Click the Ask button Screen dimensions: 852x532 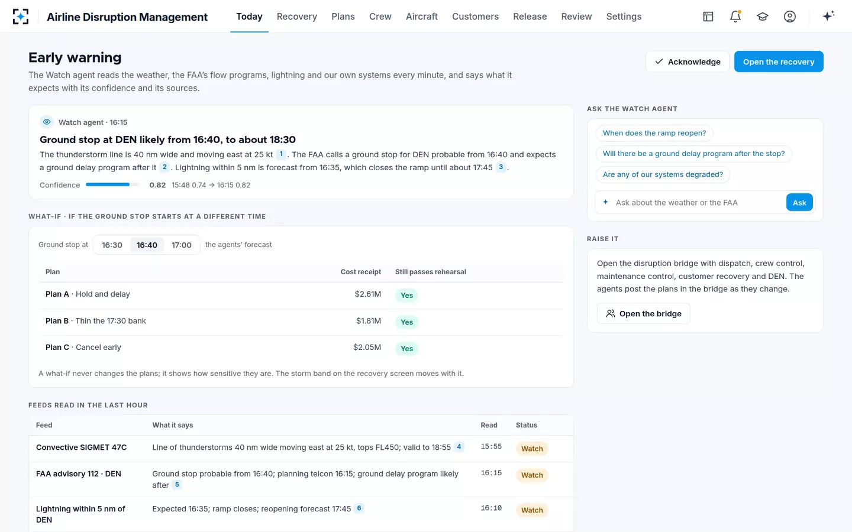click(799, 203)
